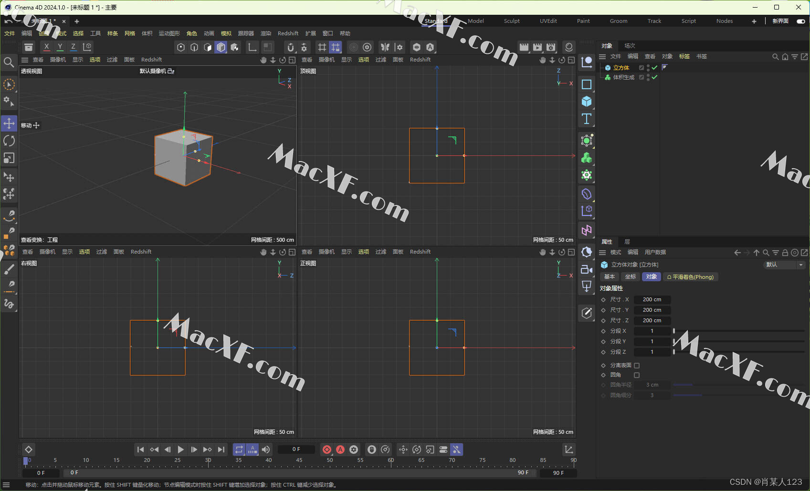Switch to the UVEdit layout tab
The image size is (810, 491).
[x=548, y=21]
